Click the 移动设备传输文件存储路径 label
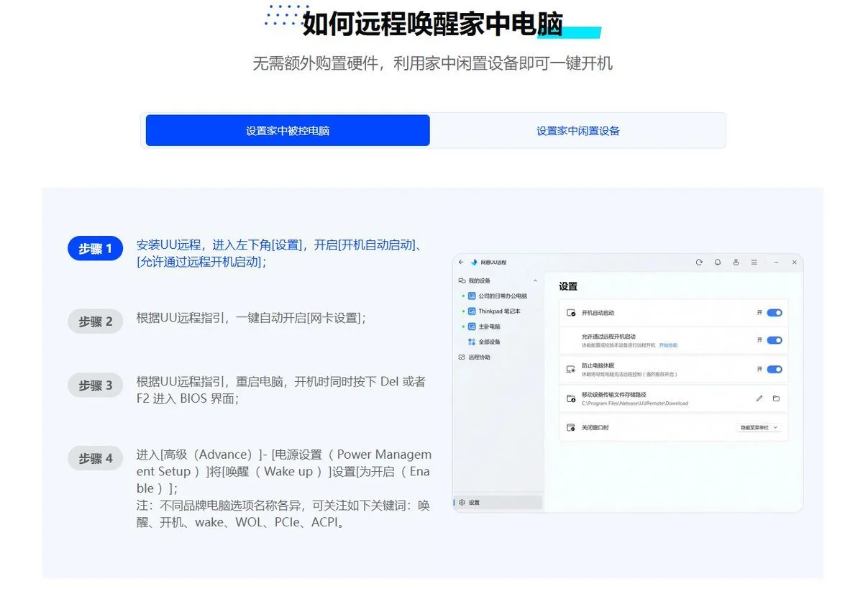The height and width of the screenshot is (589, 863). click(x=614, y=395)
